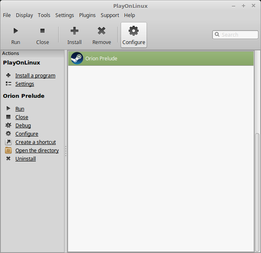
Task: Click the bug icon beside Debug
Action: (8, 125)
